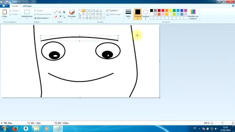
Task: Click the zoom out minus button
Action: (x=212, y=123)
